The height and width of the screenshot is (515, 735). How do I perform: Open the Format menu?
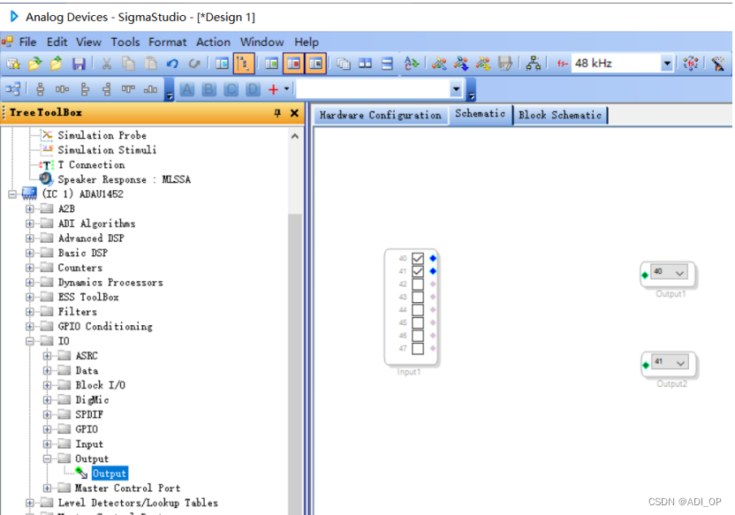(167, 42)
